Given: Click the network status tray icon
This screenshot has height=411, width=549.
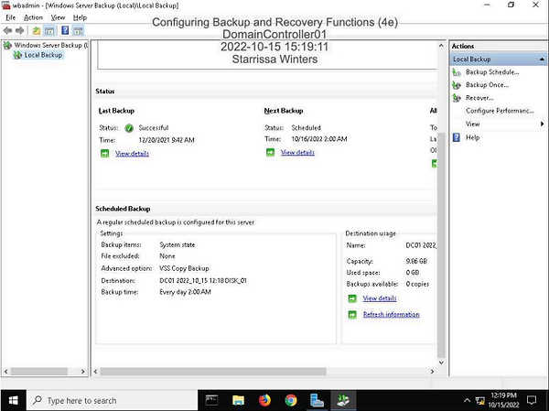Looking at the screenshot, I should (x=480, y=400).
